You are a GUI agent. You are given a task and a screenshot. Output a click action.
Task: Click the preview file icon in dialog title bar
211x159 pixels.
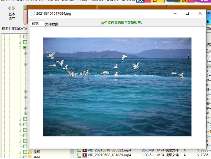click(x=32, y=13)
